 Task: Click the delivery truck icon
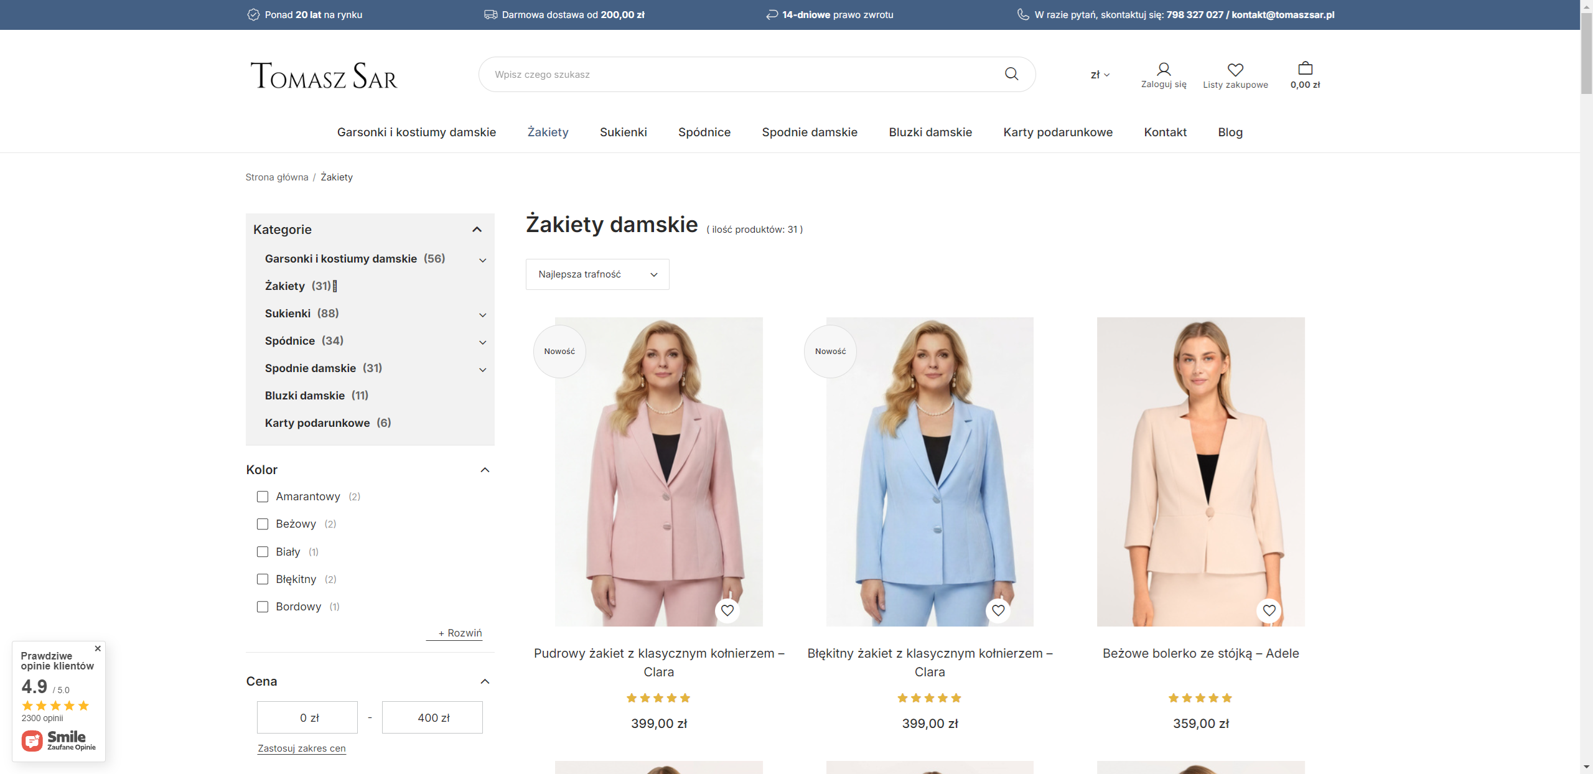pyautogui.click(x=490, y=14)
